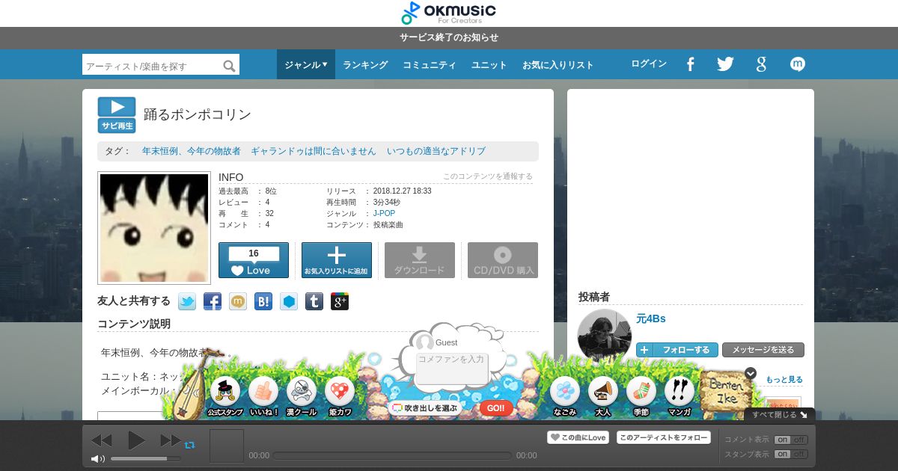Click the ダウンロード button
The width and height of the screenshot is (898, 471).
420,260
